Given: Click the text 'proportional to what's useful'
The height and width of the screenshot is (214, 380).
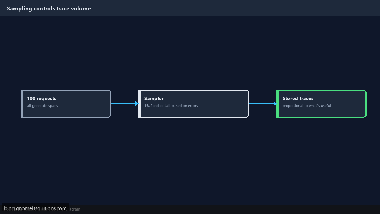Looking at the screenshot, I should pyautogui.click(x=306, y=106).
